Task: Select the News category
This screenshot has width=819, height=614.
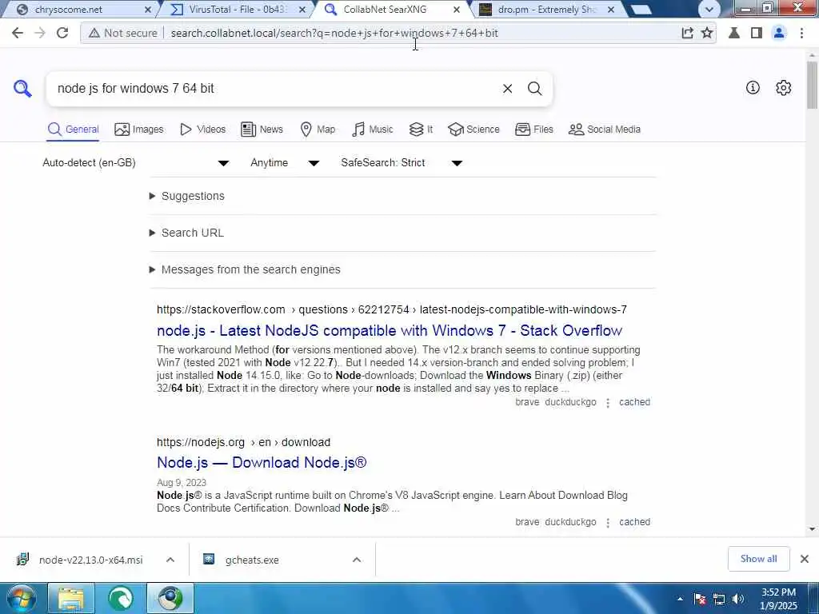Action: point(262,130)
